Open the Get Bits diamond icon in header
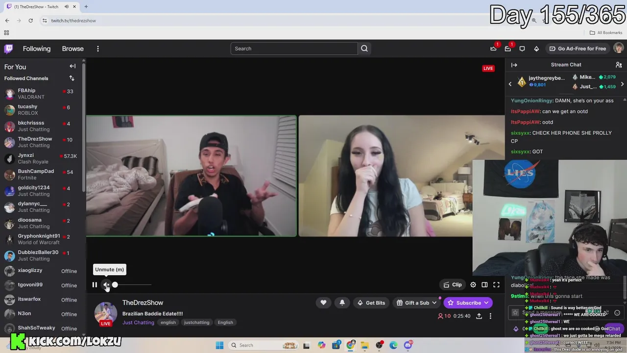Viewport: 627px width, 353px height. tap(536, 49)
